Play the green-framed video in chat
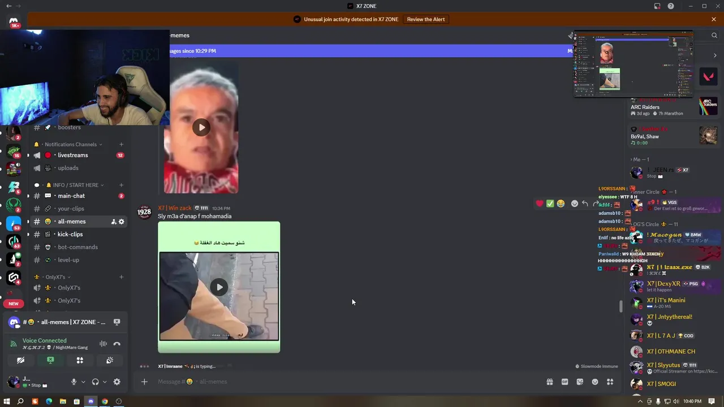This screenshot has width=724, height=407. tap(219, 287)
